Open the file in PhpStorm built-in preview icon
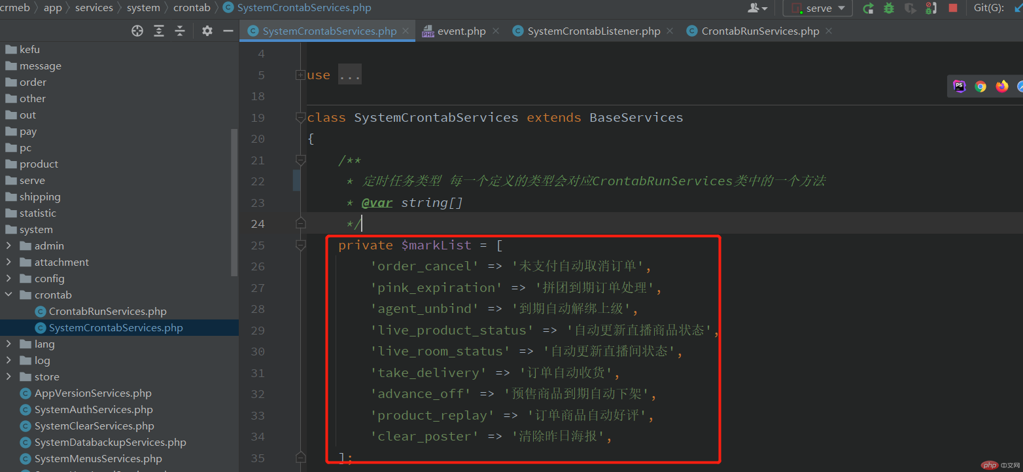This screenshot has height=472, width=1023. pyautogui.click(x=960, y=86)
